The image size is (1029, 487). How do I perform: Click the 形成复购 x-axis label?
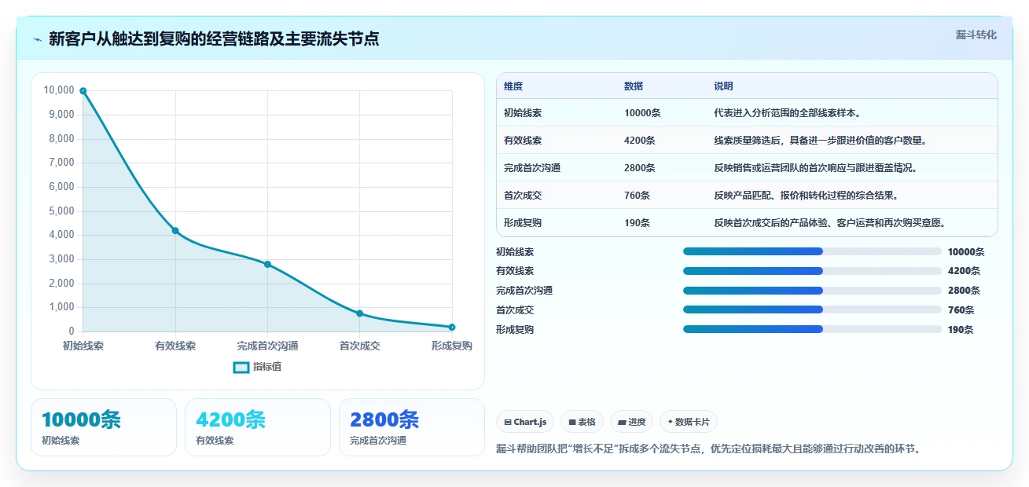[x=452, y=346]
